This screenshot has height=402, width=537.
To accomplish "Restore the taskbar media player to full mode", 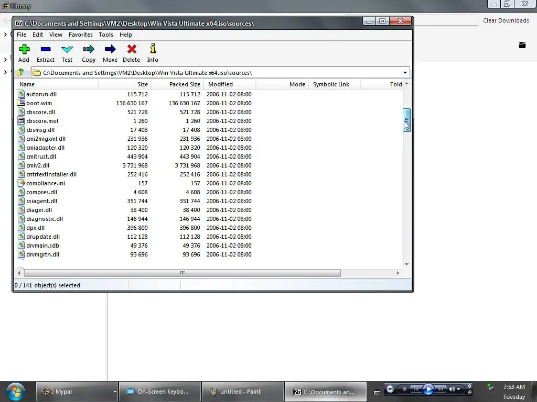I will coord(469,393).
